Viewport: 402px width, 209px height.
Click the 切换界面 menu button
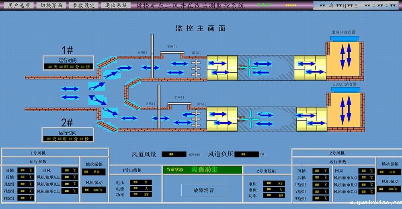click(x=51, y=6)
